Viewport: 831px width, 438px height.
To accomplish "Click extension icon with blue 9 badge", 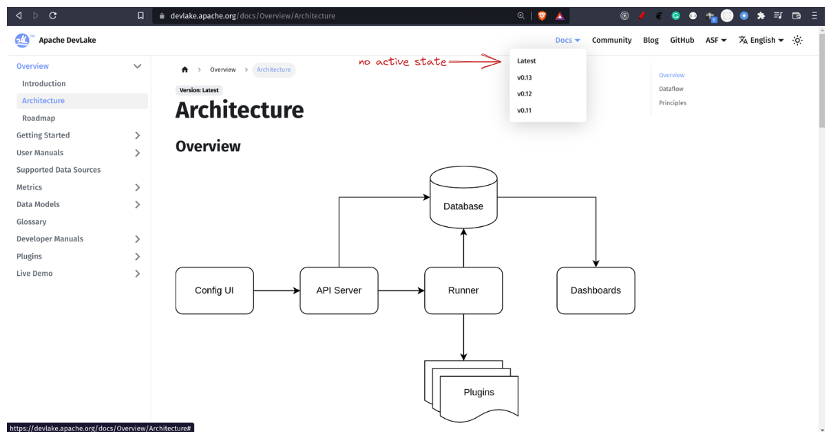I will tap(711, 16).
